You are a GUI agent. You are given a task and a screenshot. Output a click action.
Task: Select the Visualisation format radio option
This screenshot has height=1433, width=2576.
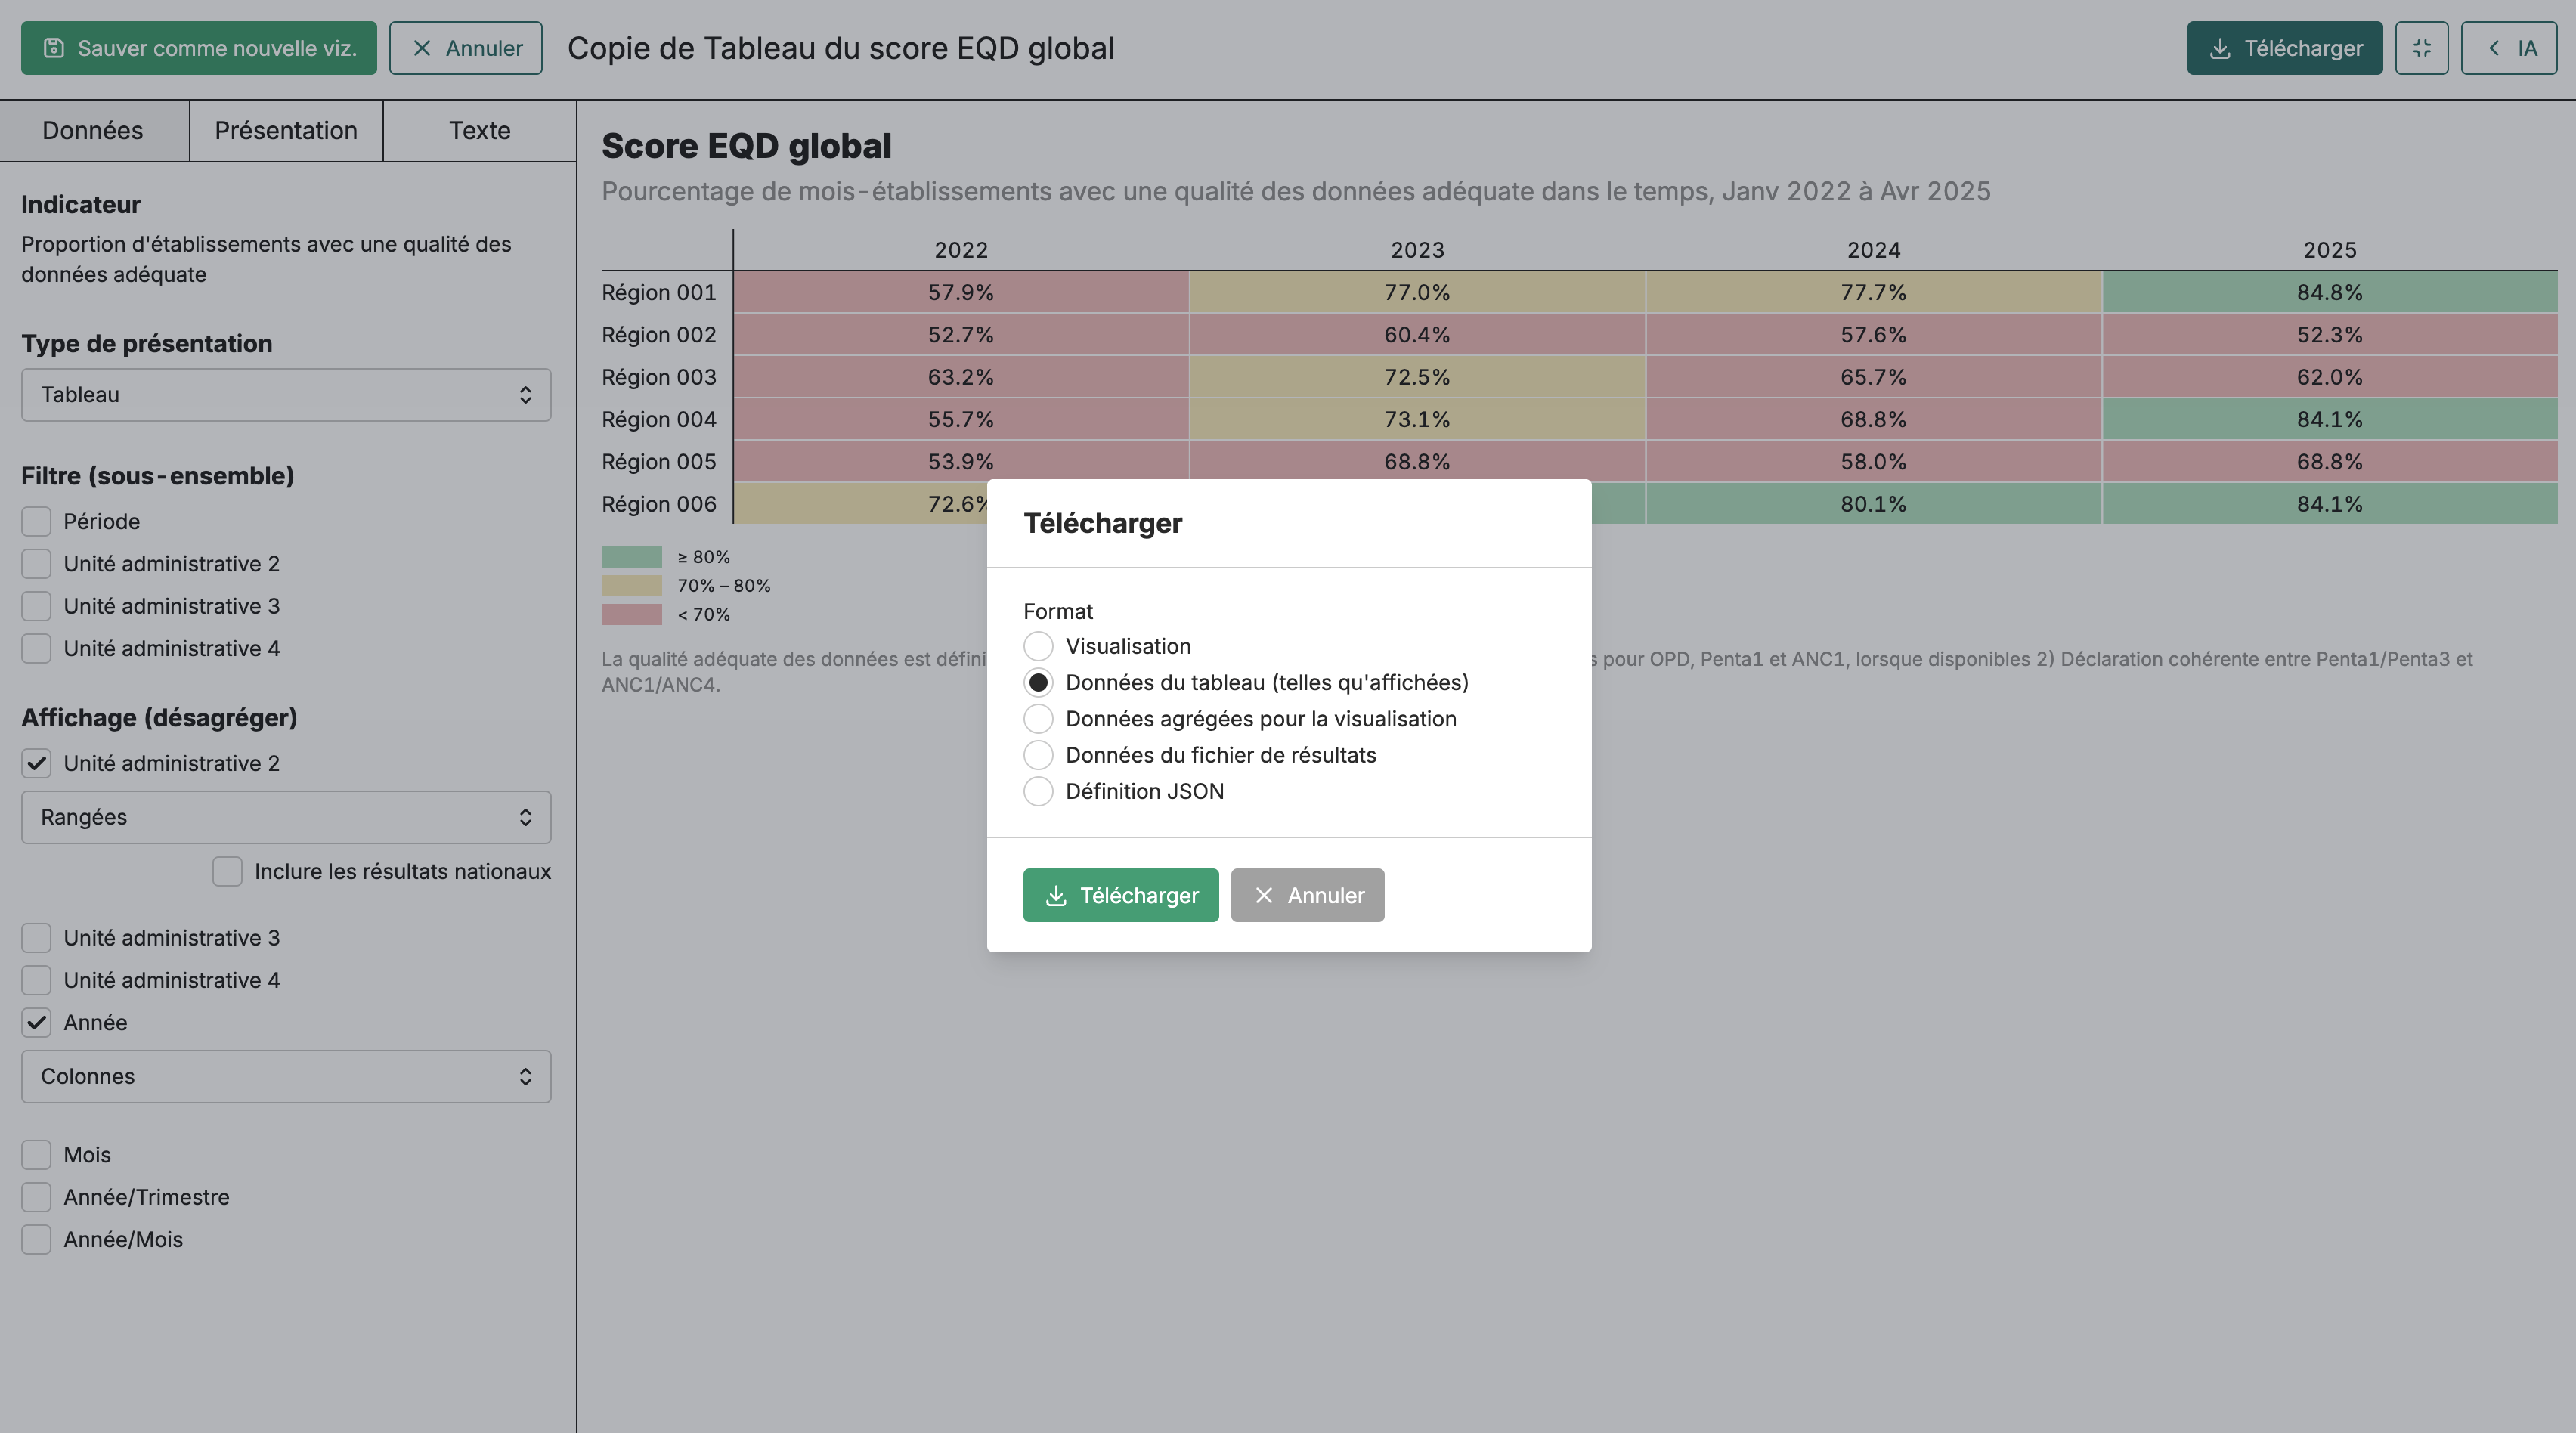coord(1038,646)
